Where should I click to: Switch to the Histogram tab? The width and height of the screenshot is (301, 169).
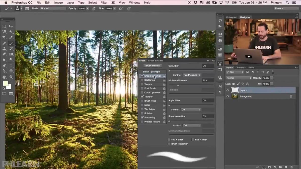[231, 17]
